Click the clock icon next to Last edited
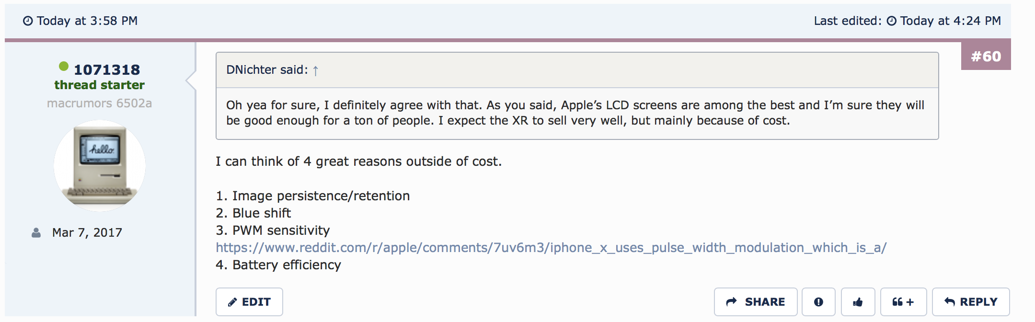 pyautogui.click(x=891, y=21)
